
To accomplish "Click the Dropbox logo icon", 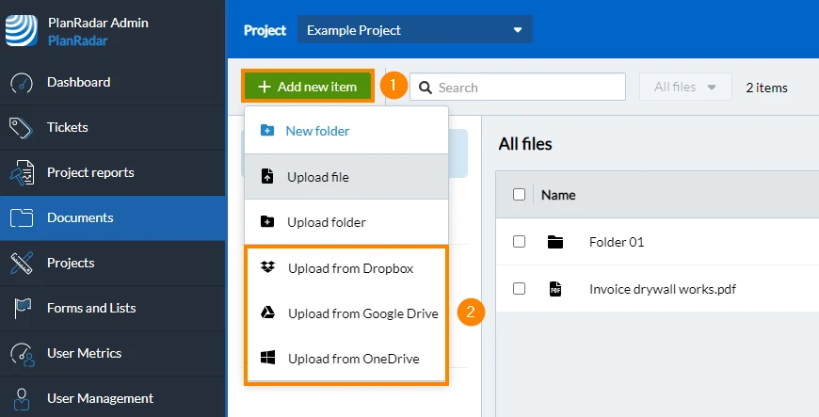I will [267, 267].
